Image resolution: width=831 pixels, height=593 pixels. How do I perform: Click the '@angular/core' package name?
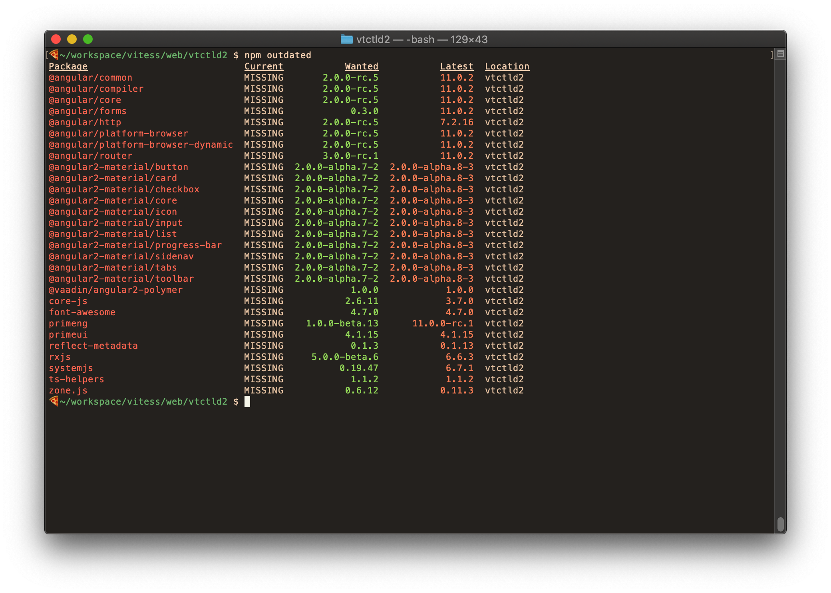(85, 100)
